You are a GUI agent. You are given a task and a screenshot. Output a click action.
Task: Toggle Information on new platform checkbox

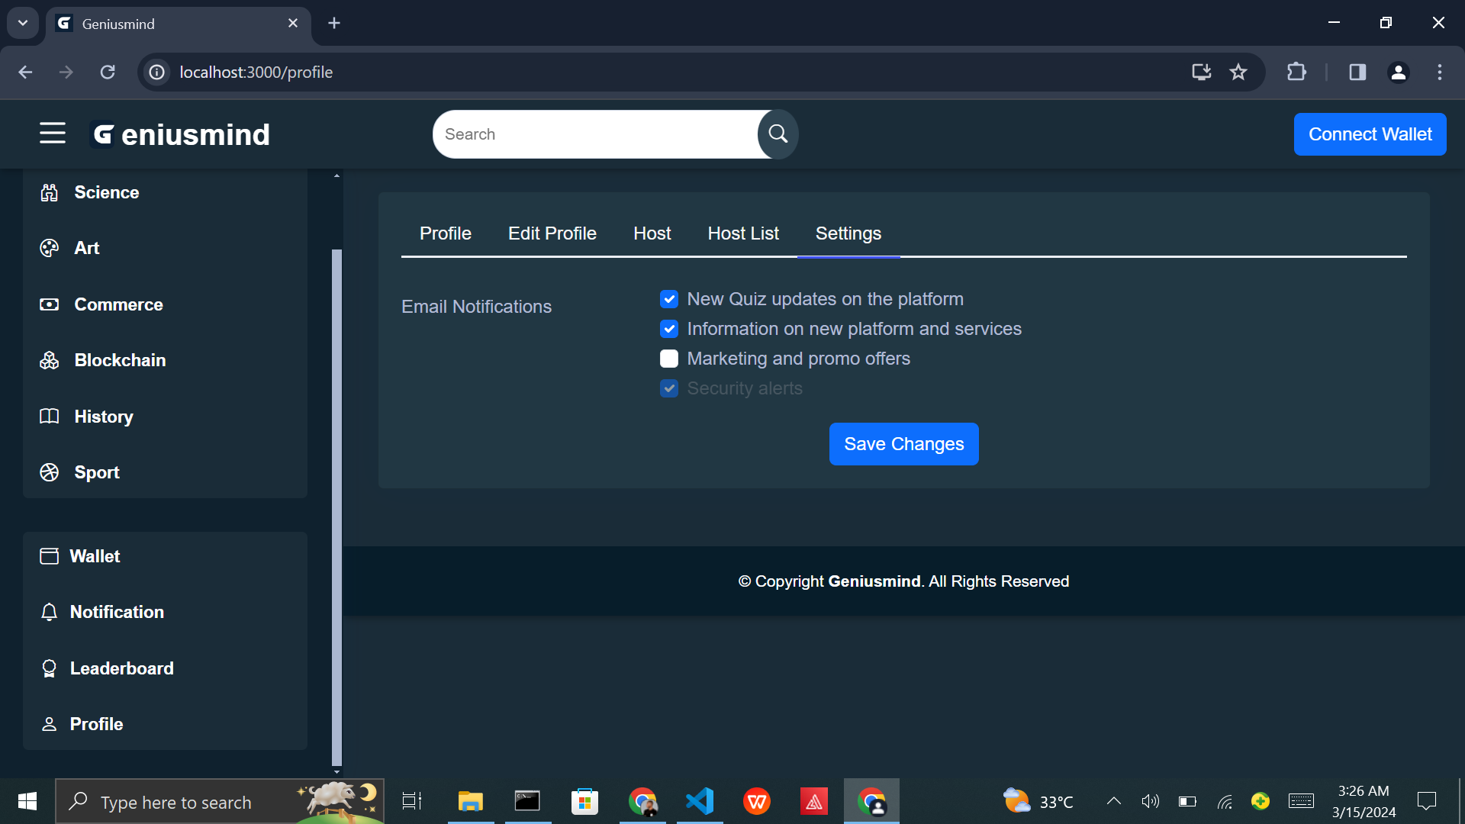[x=669, y=329]
